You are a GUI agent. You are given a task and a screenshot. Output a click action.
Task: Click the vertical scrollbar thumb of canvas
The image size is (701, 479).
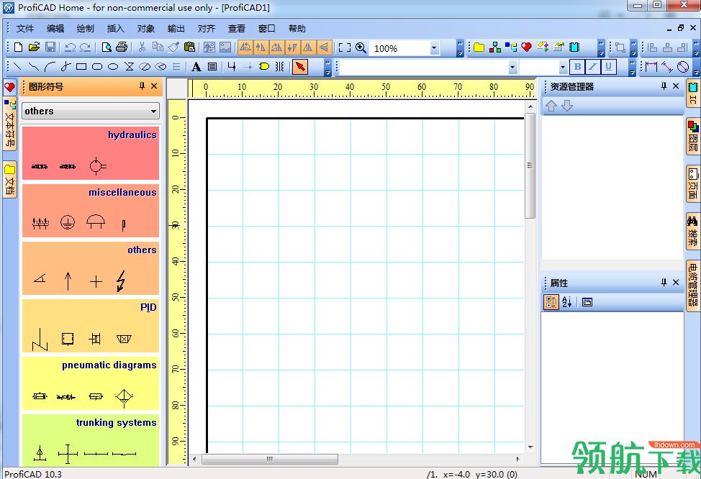(530, 165)
